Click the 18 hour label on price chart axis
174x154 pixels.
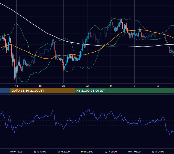coord(40,86)
